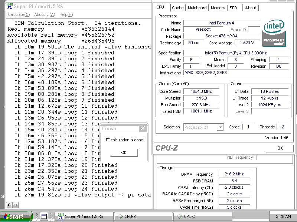Click the quick launch window icon on taskbar
Screen dimensions: 297x222
click(x=44, y=216)
